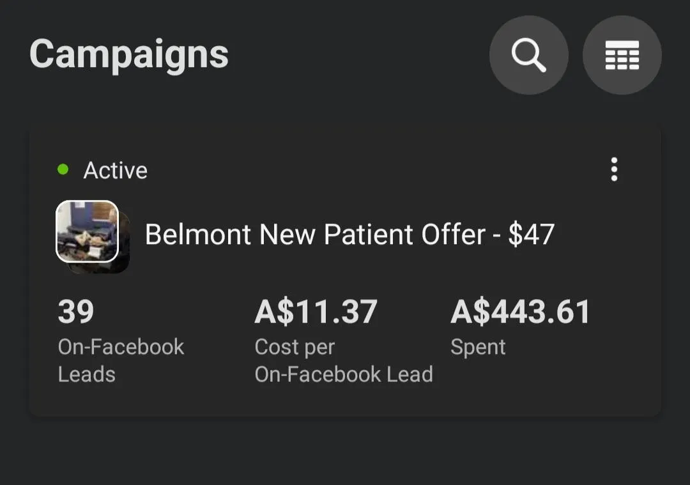
Task: Tap the "Cost per On-Facebook Lead" label
Action: pos(343,360)
